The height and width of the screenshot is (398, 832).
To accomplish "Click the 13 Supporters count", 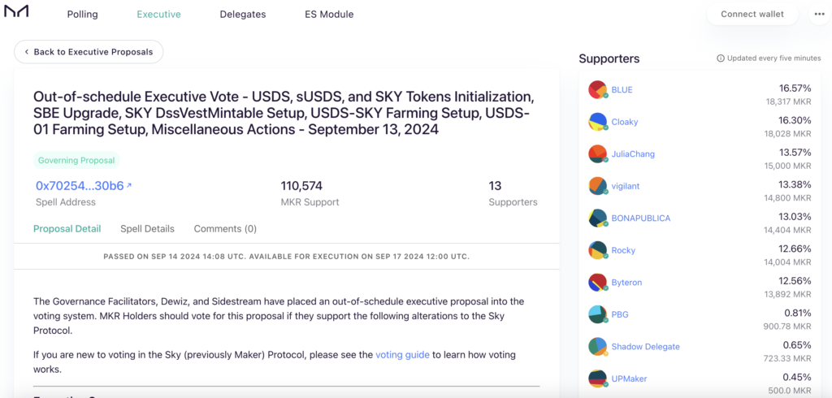I will click(495, 186).
